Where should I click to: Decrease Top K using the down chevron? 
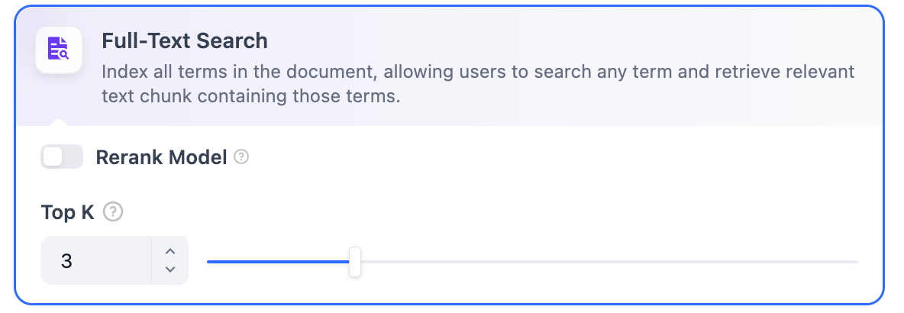[170, 269]
